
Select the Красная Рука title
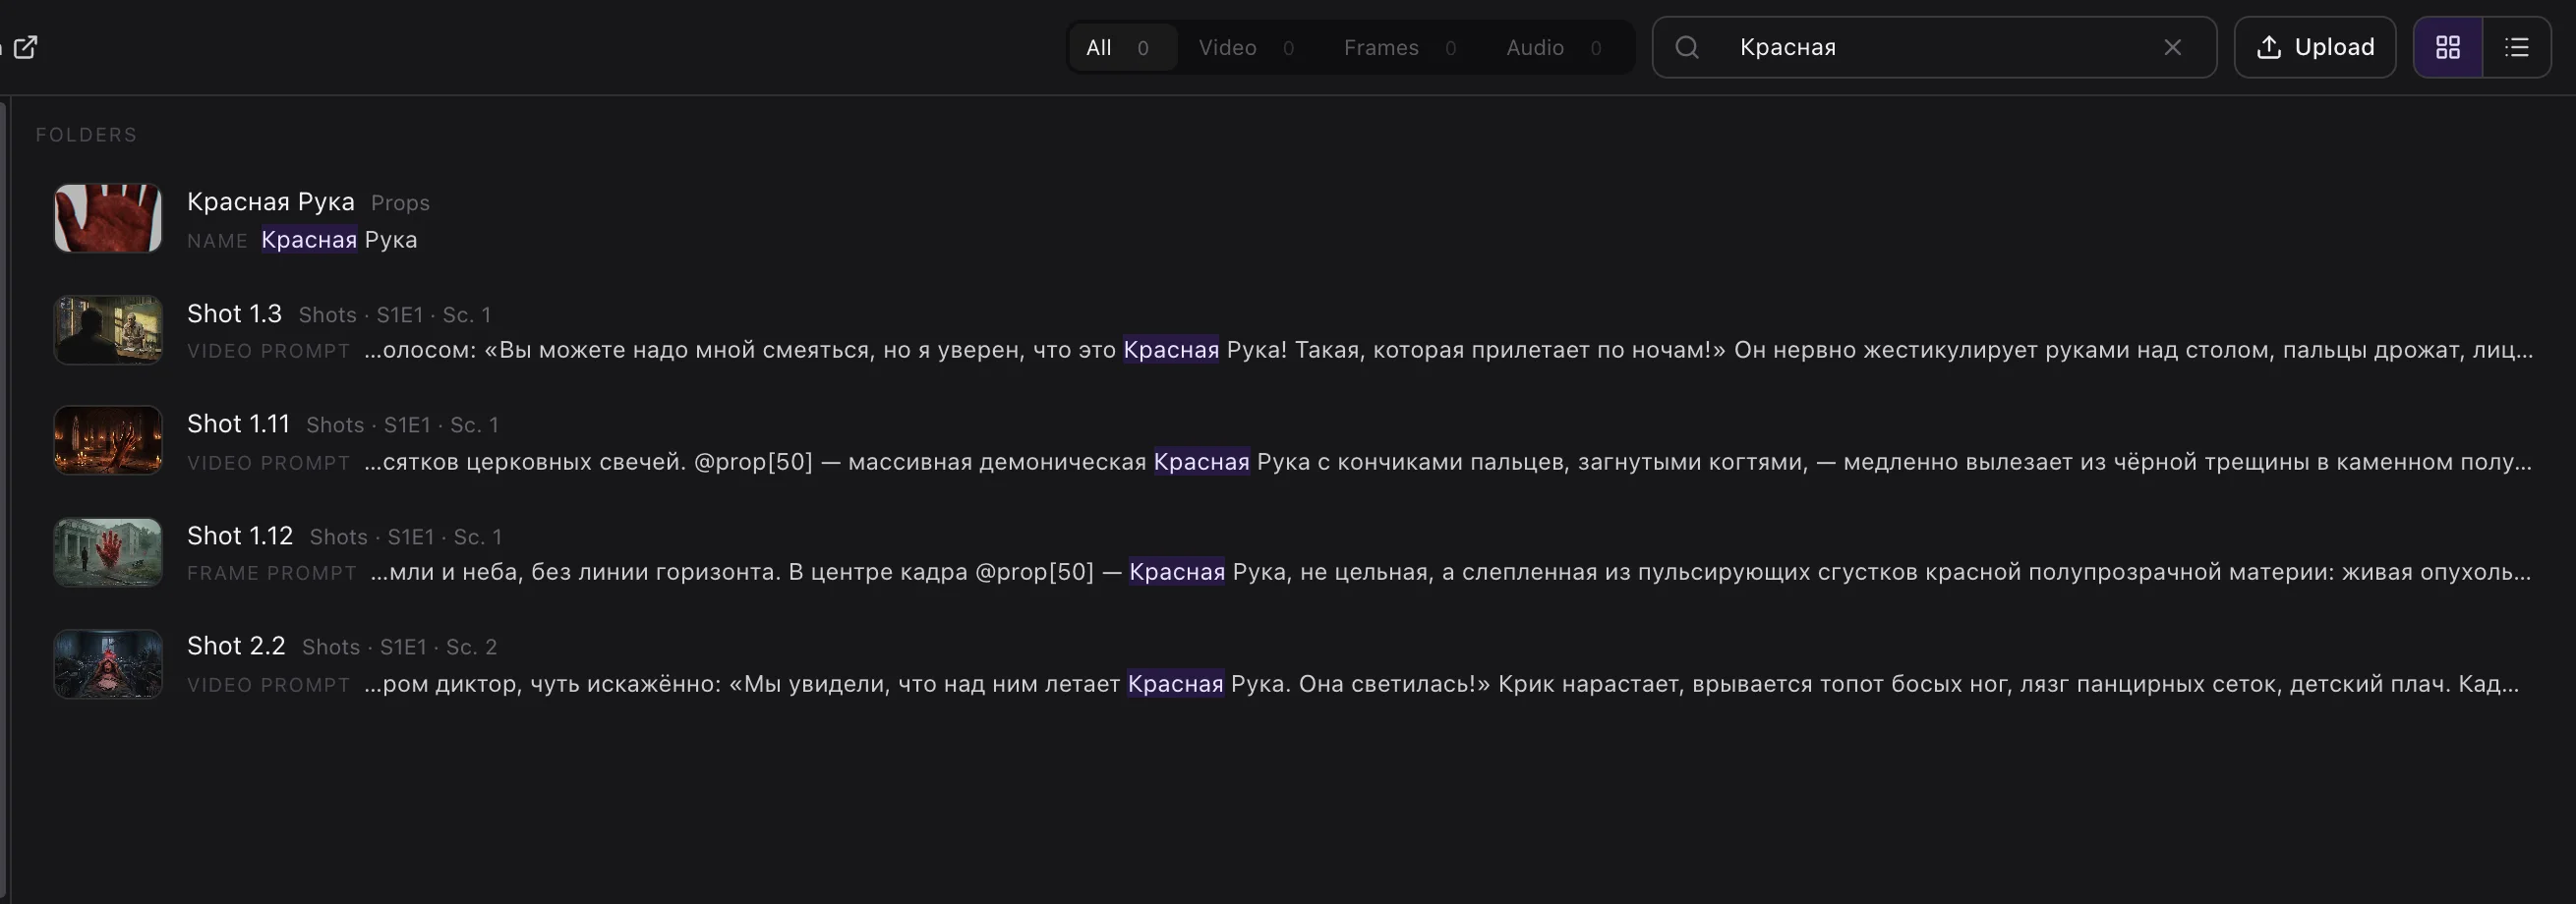(271, 201)
